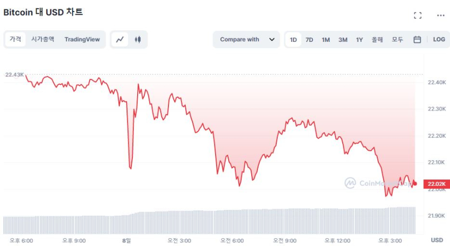Select the 7D time range
Image resolution: width=450 pixels, height=246 pixels.
(309, 39)
